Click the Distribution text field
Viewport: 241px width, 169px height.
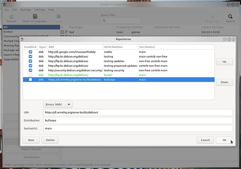138,120
